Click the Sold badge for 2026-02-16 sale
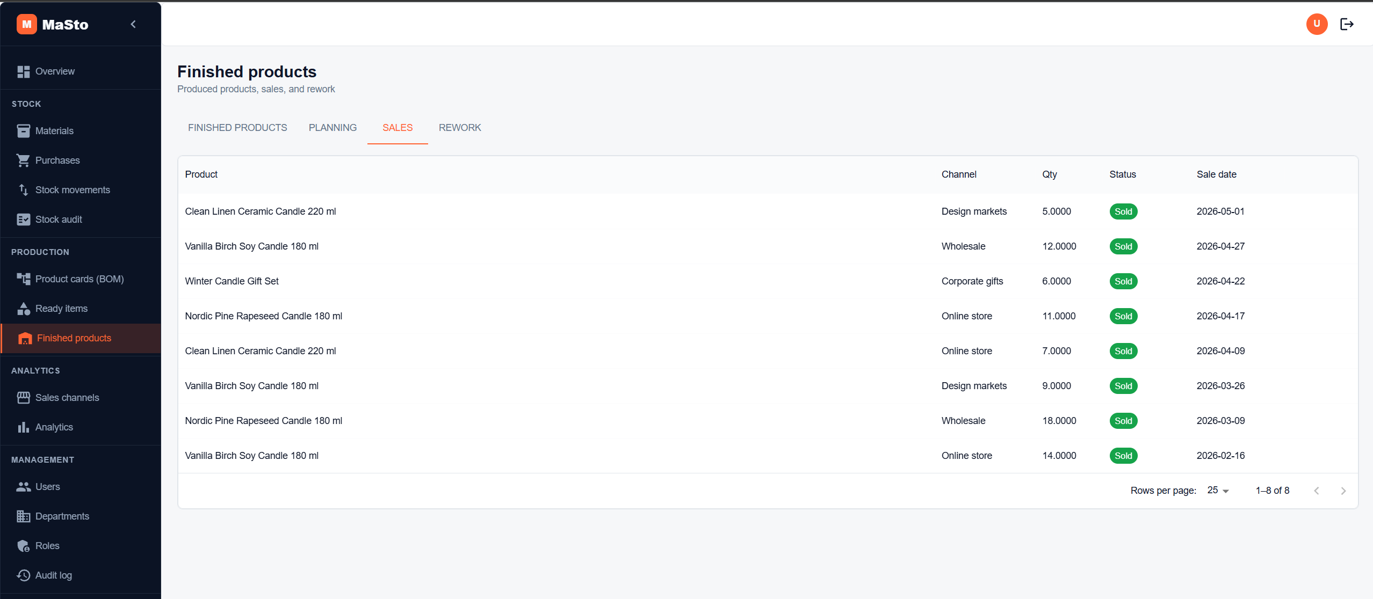The width and height of the screenshot is (1373, 599). [x=1123, y=456]
